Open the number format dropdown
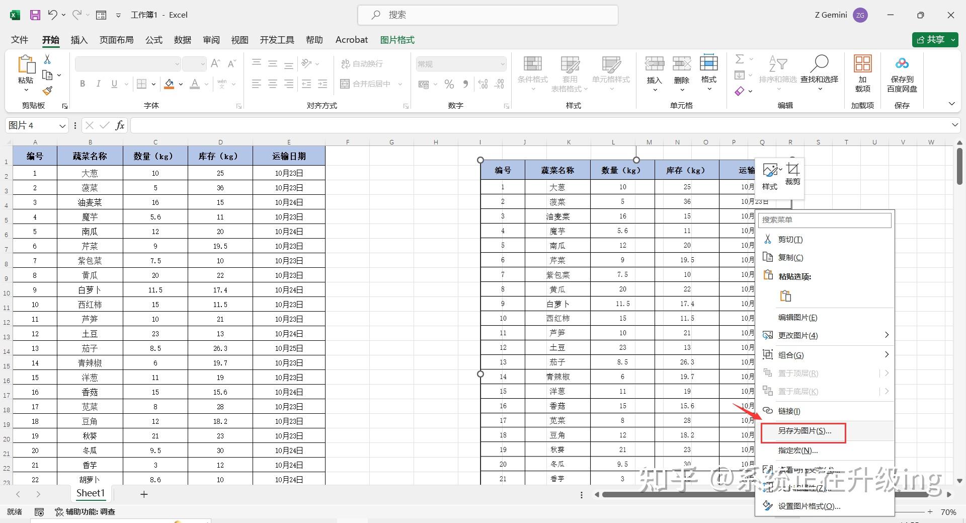966x523 pixels. (502, 64)
